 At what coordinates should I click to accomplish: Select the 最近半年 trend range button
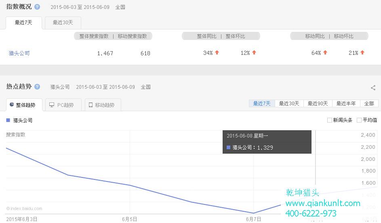tap(346, 103)
